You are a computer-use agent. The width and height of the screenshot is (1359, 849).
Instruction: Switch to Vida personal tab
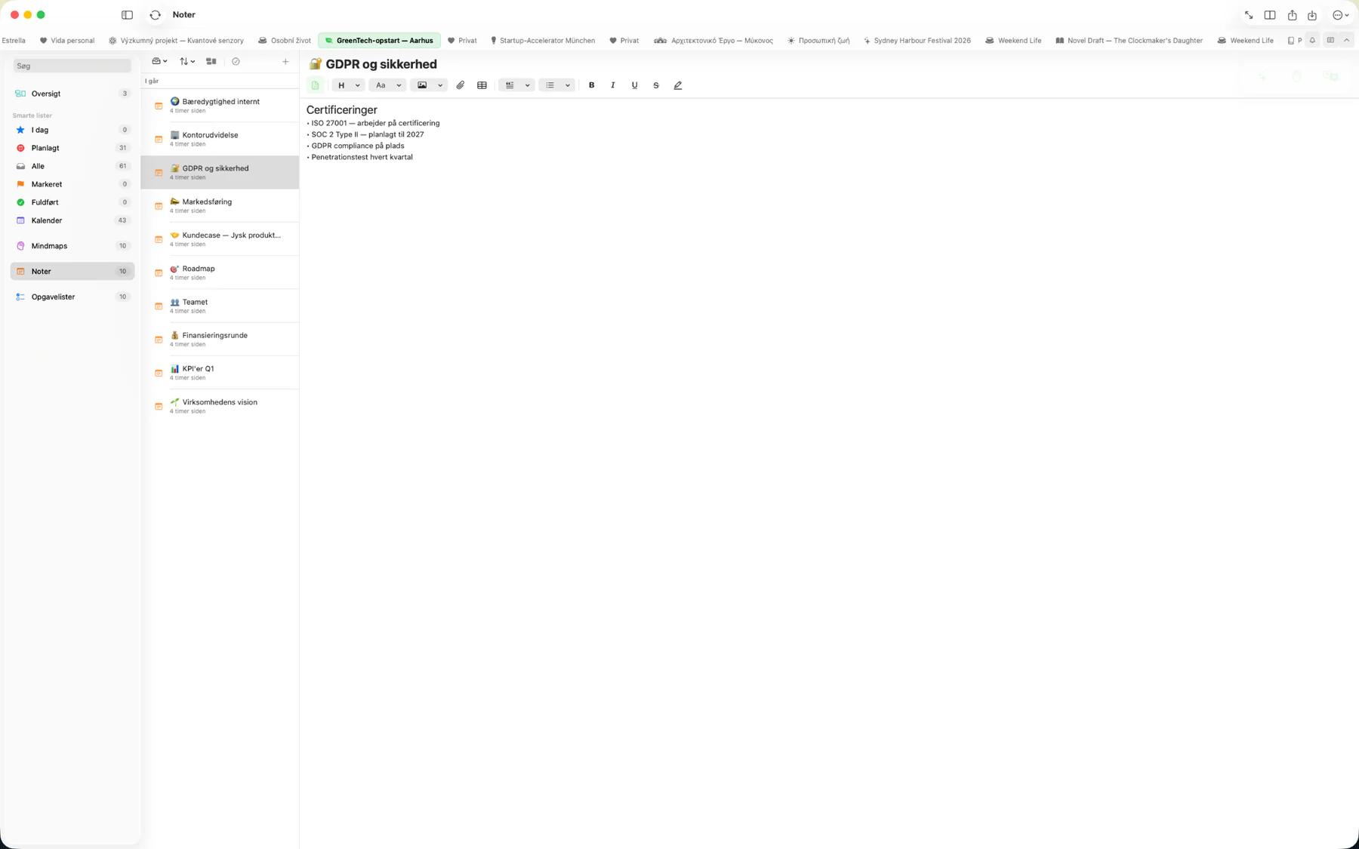(x=67, y=41)
